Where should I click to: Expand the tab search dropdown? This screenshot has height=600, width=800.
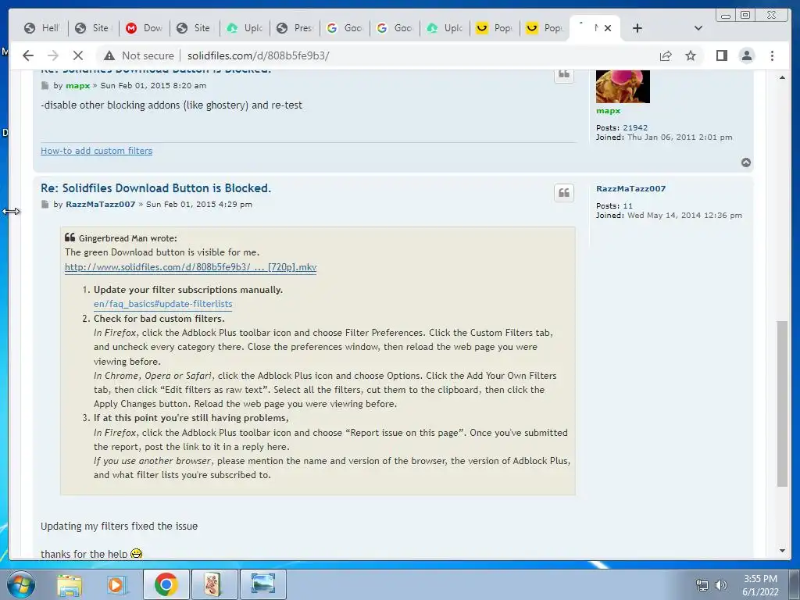698,28
